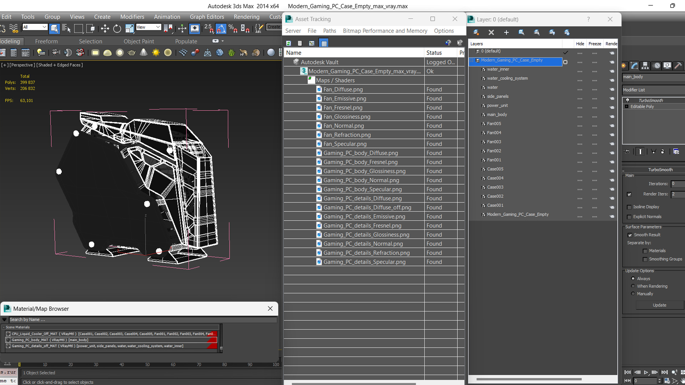Select the When Rendering radio option
The width and height of the screenshot is (685, 385).
click(633, 286)
